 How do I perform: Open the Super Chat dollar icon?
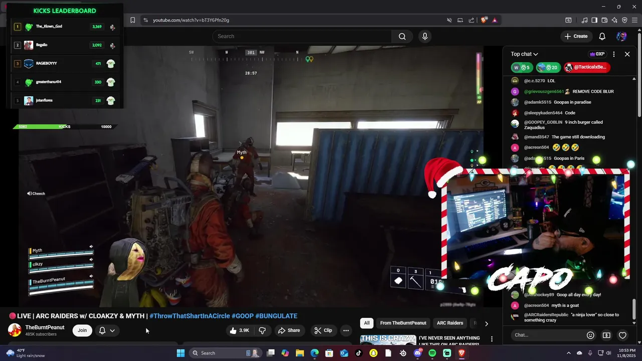[606, 335]
